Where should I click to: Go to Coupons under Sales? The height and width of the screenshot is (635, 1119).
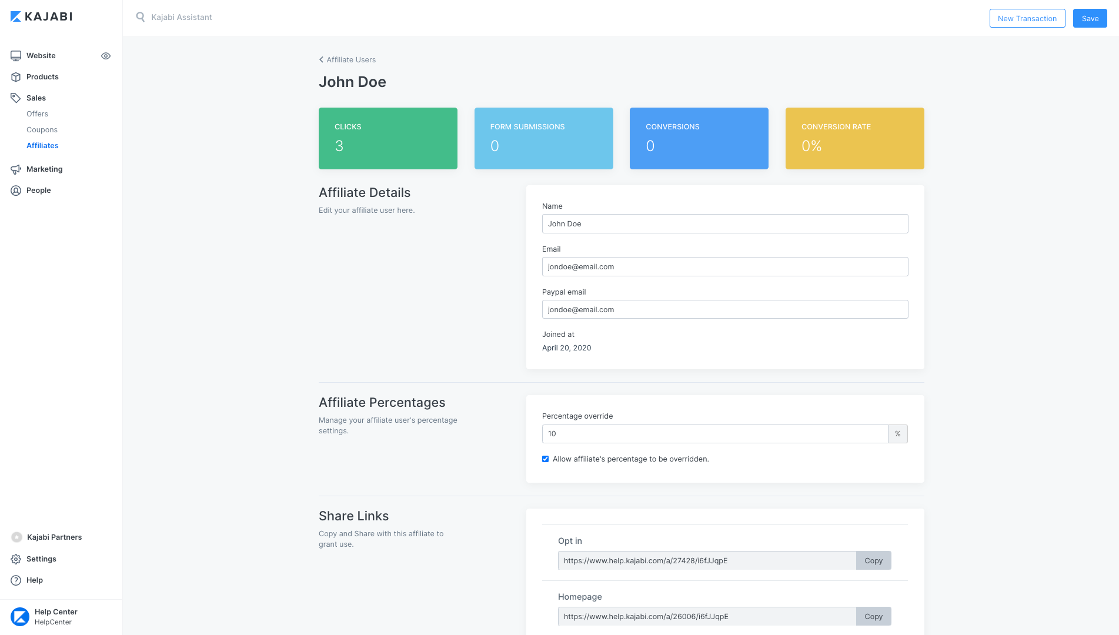tap(42, 130)
